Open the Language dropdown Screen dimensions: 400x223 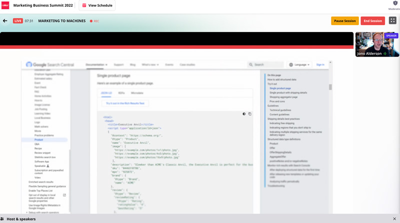[x=299, y=65]
